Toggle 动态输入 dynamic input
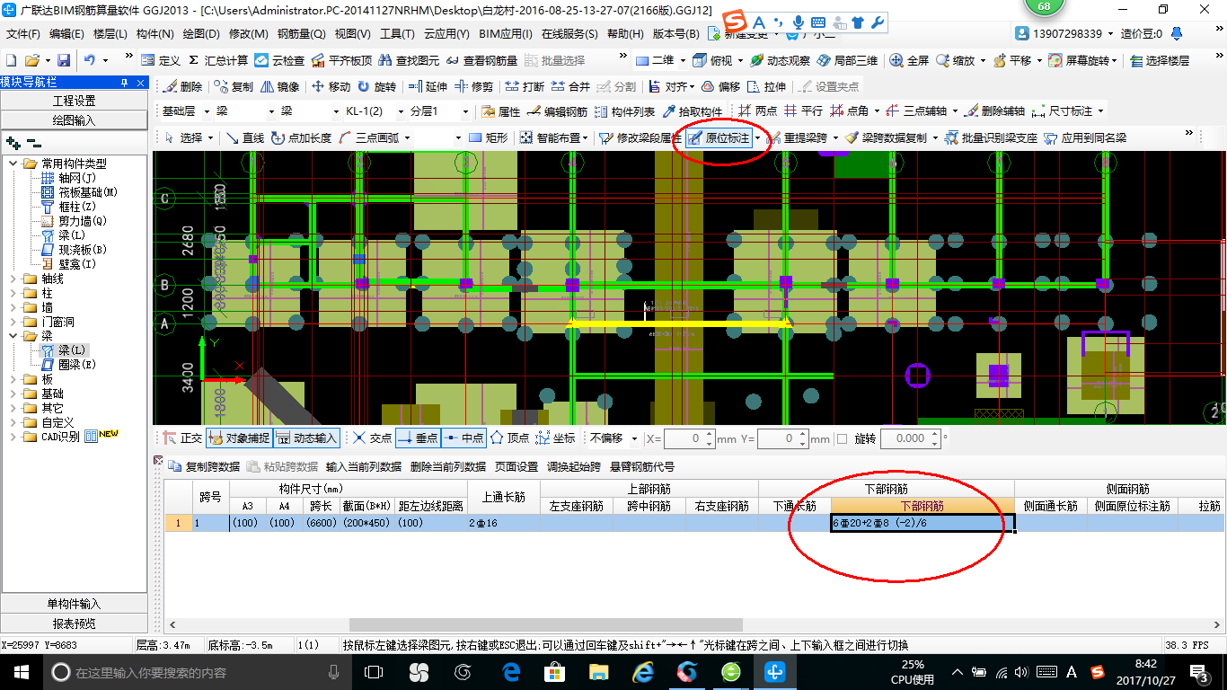Viewport: 1227px width, 690px height. (x=305, y=438)
